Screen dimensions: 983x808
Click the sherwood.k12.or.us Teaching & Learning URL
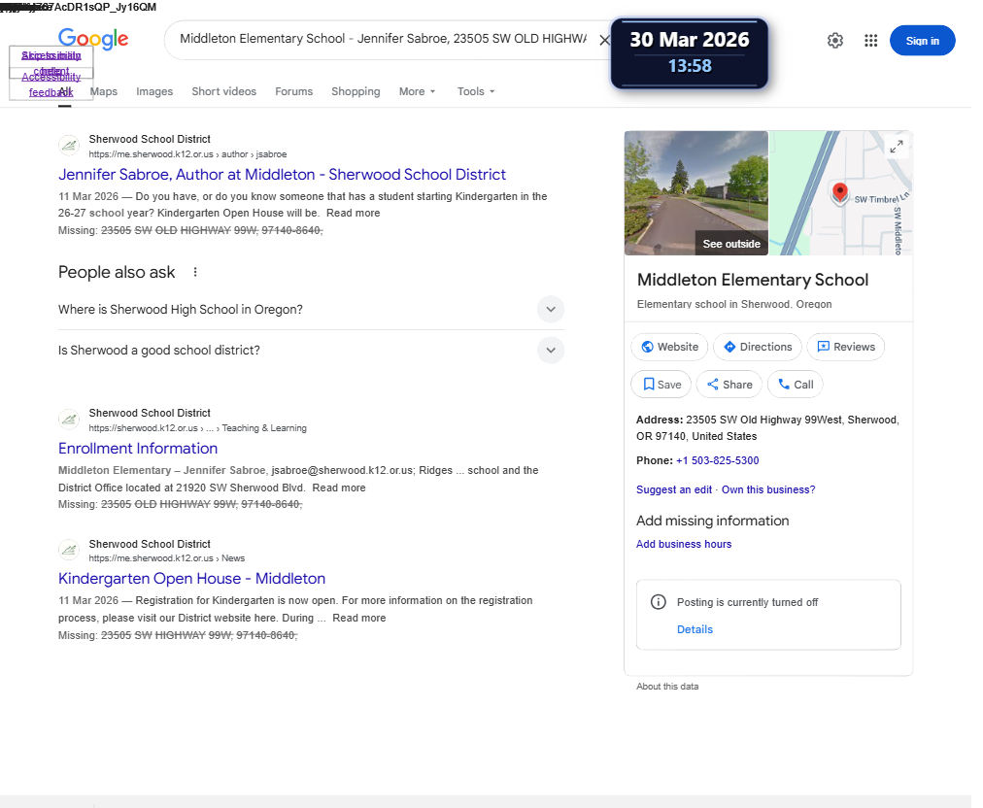[197, 428]
